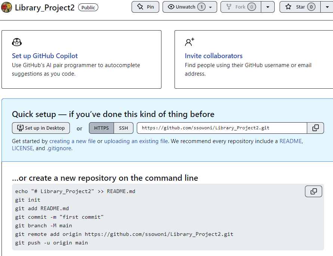Pin the Library_Project2 repository
The width and height of the screenshot is (333, 256).
145,7
